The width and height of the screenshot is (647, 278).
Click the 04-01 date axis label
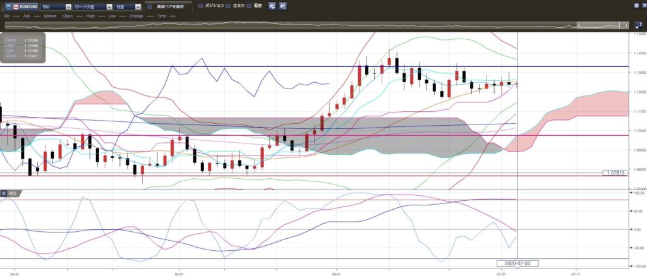coord(15,274)
